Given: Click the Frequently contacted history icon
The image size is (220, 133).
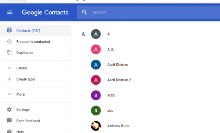Looking at the screenshot, I should pos(9,41).
